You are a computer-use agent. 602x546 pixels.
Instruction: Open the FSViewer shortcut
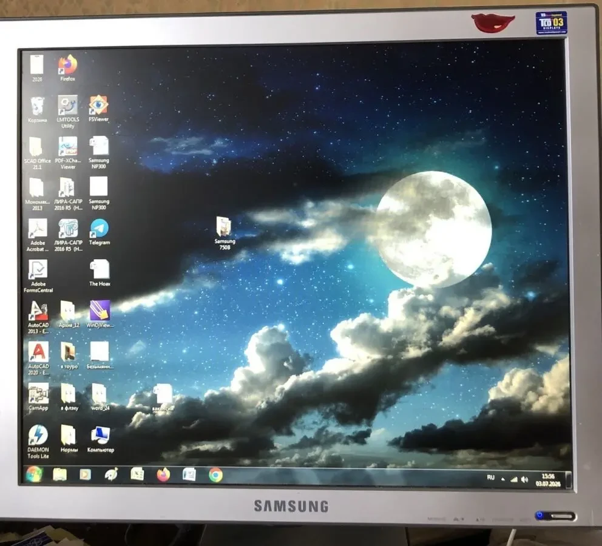(x=99, y=109)
